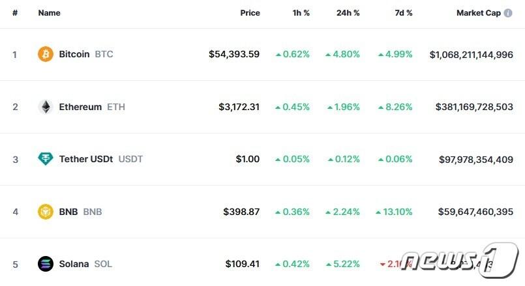Open the Bitcoin name link
This screenshot has width=525, height=286.
coord(74,54)
